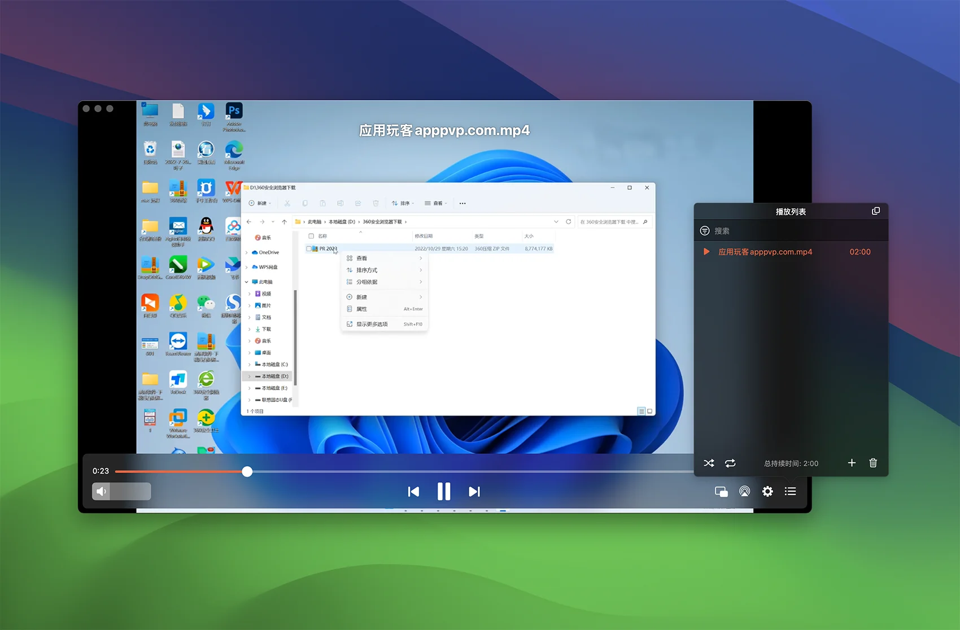Click the 本地磁盘 (D:) breadcrumb in address bar
This screenshot has width=960, height=630.
[x=342, y=222]
